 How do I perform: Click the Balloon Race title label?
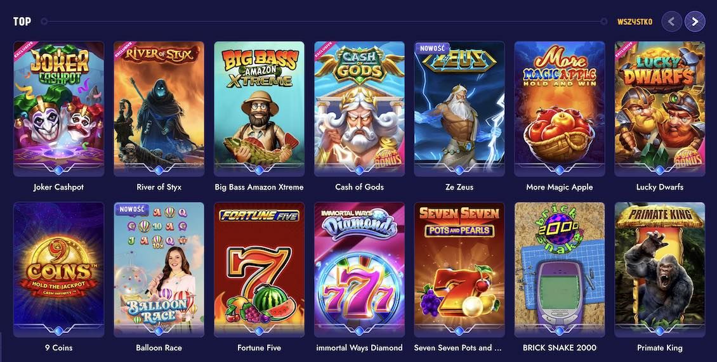[159, 348]
